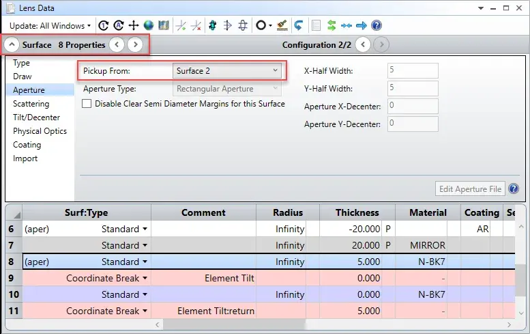Viewport: 530px width, 334px height.
Task: Go to previous configuration
Action: [x=363, y=44]
